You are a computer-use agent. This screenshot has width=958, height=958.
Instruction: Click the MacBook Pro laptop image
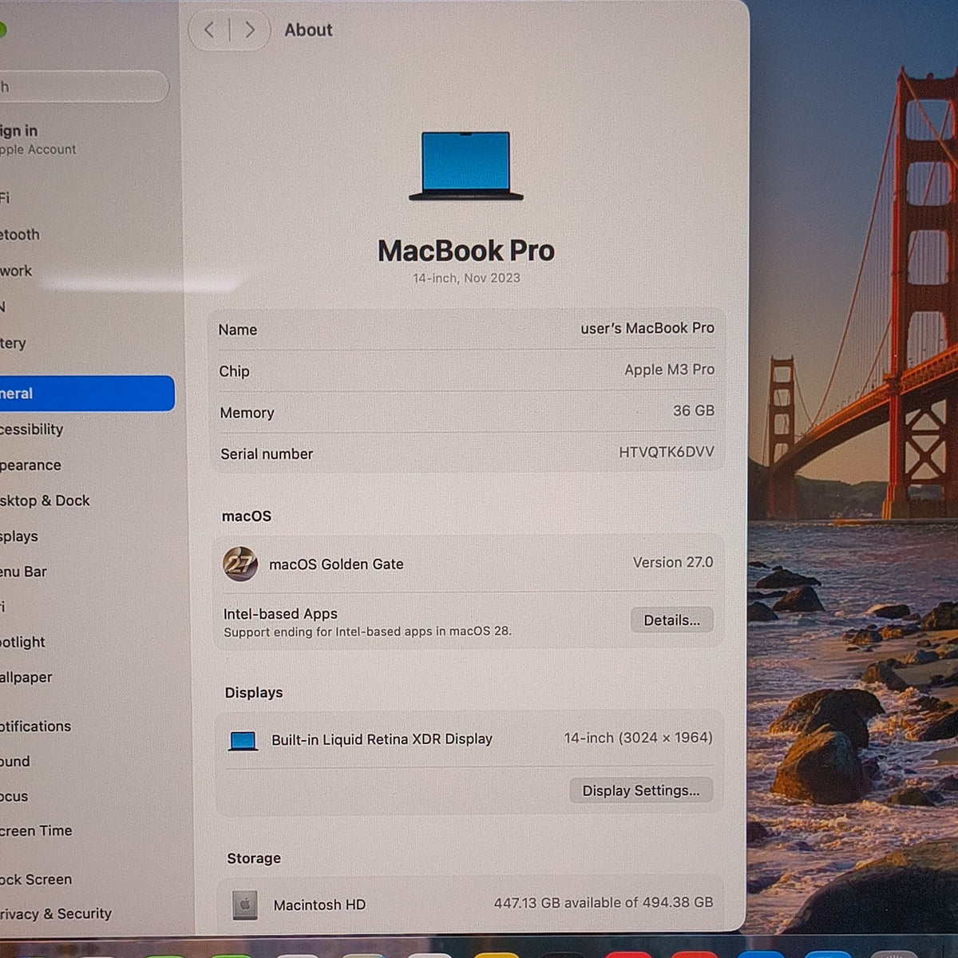(x=466, y=166)
